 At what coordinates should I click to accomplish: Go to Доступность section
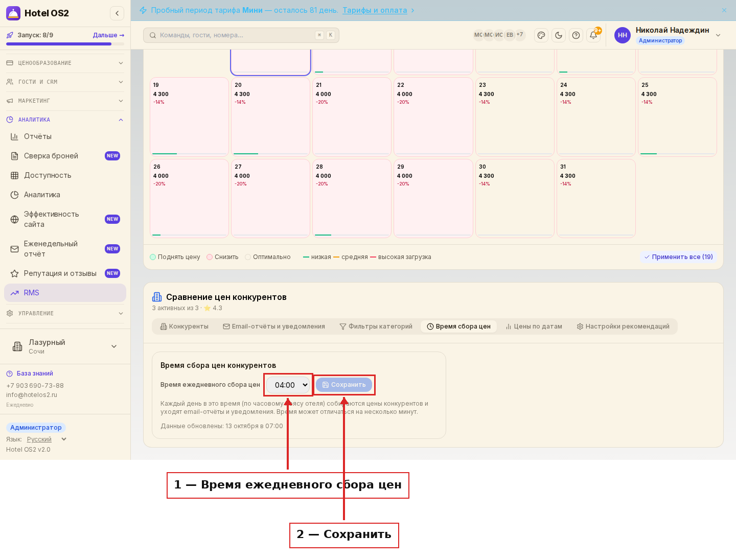[x=65, y=175]
